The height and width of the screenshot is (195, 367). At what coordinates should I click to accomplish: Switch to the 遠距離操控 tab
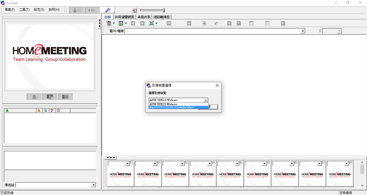point(161,17)
